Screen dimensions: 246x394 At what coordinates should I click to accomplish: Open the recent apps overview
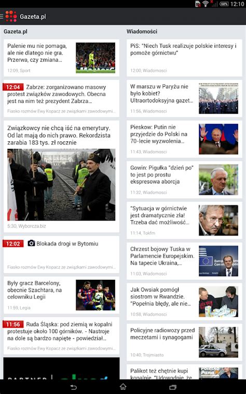point(173,387)
